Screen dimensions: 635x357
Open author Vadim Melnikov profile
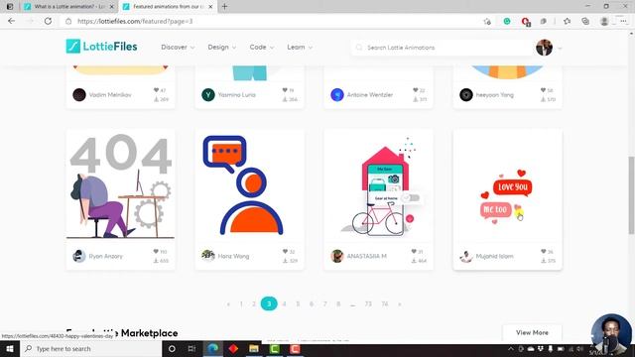[110, 95]
